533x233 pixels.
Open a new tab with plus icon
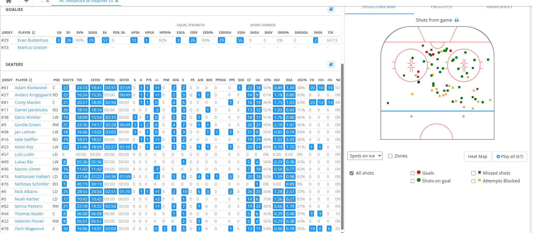tap(26, 1)
